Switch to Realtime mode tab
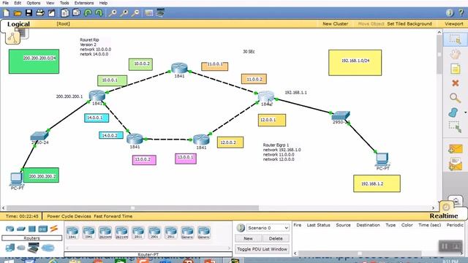The height and width of the screenshot is (263, 468). point(444,216)
